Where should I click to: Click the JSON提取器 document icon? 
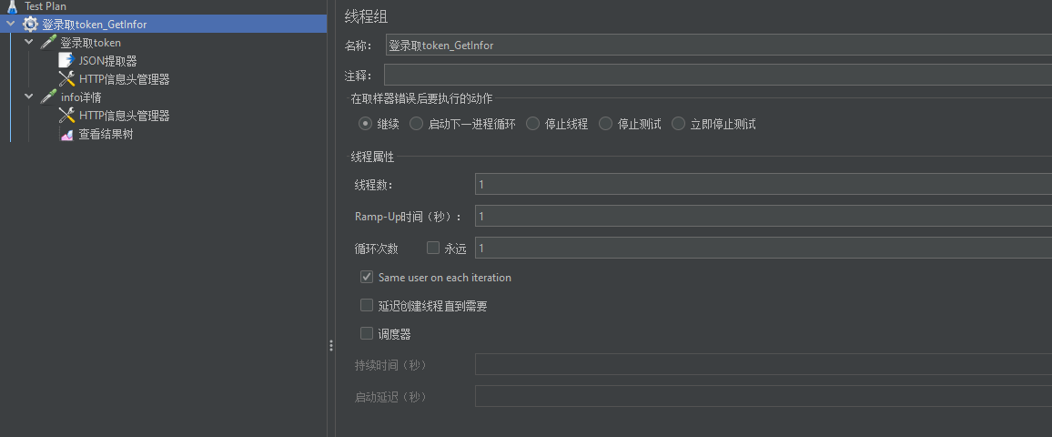pyautogui.click(x=66, y=61)
